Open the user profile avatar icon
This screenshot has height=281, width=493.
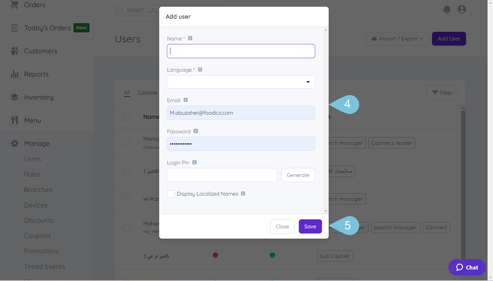pyautogui.click(x=462, y=10)
